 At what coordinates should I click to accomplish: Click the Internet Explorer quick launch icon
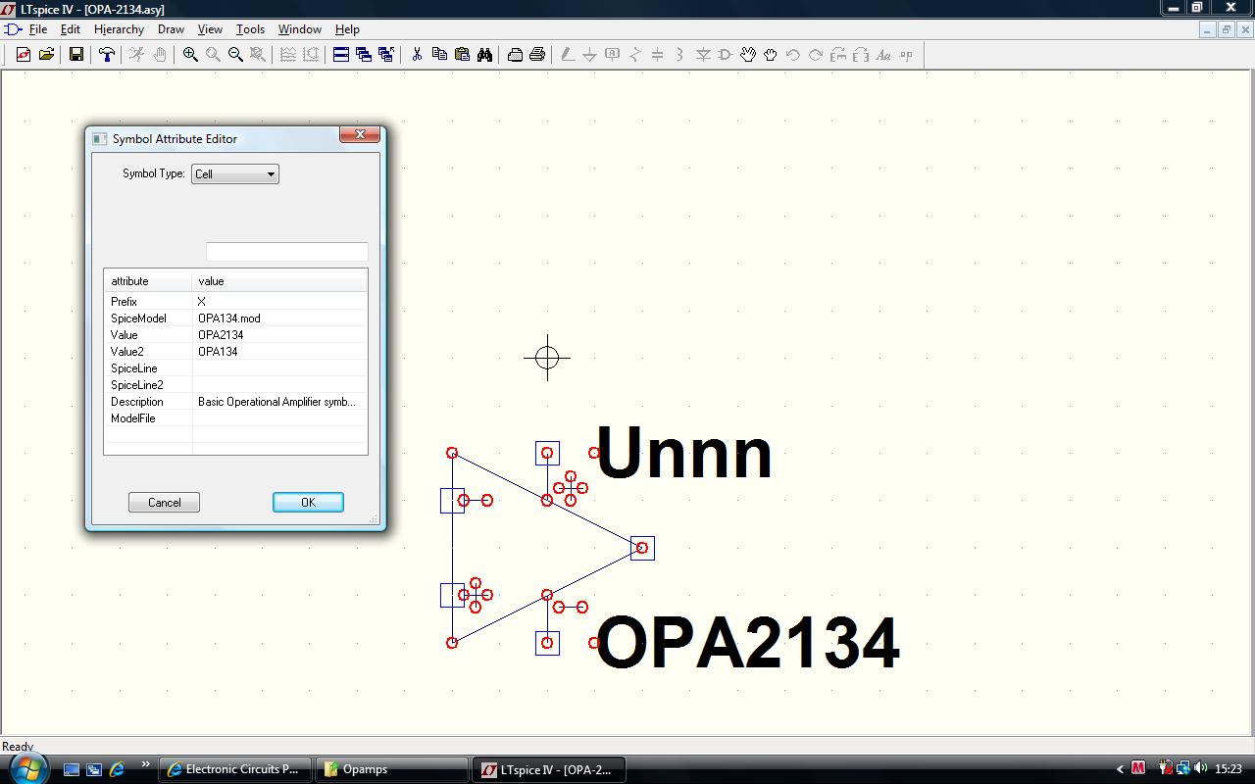[117, 769]
